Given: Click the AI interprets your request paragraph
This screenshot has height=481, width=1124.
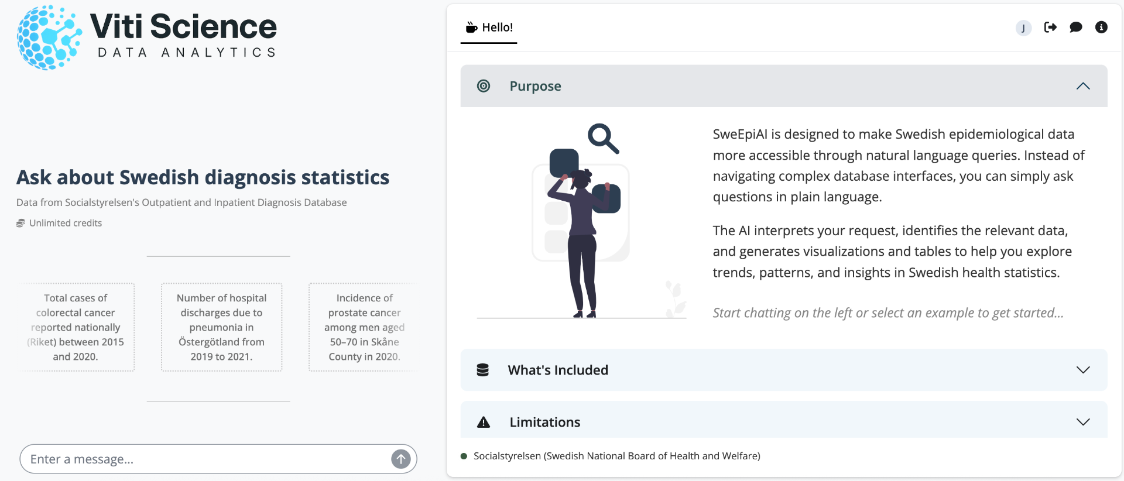Looking at the screenshot, I should coord(892,251).
